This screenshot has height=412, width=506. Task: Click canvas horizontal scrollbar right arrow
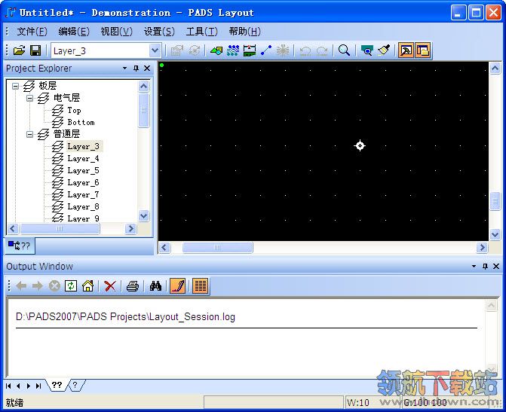pyautogui.click(x=482, y=247)
